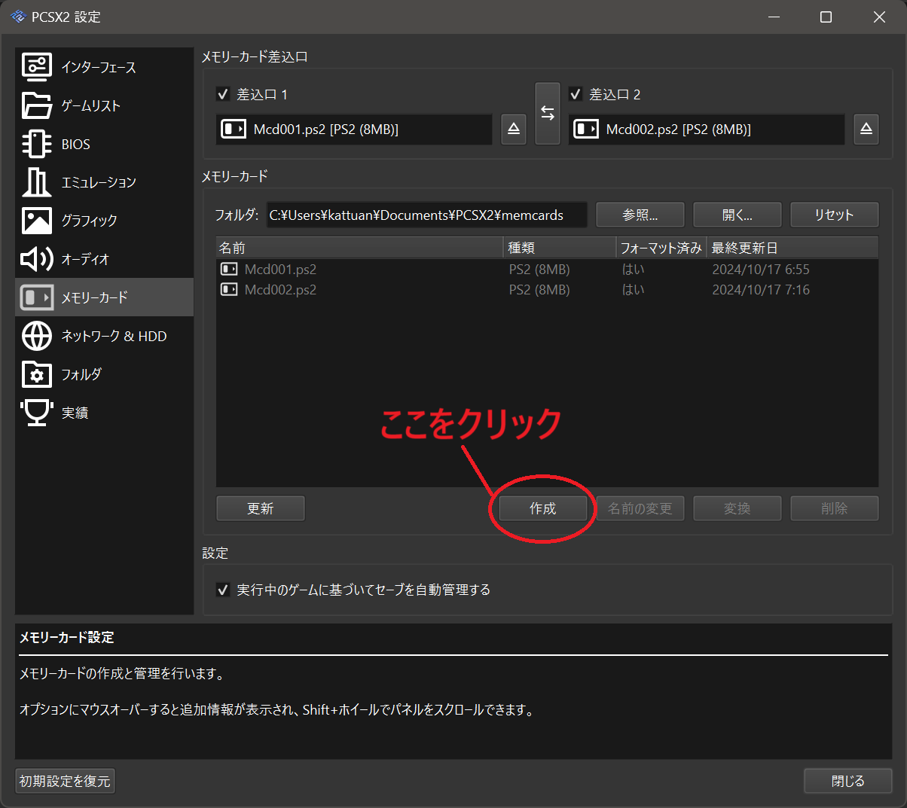Disable automatic save management per running game
The height and width of the screenshot is (808, 907).
[x=223, y=590]
